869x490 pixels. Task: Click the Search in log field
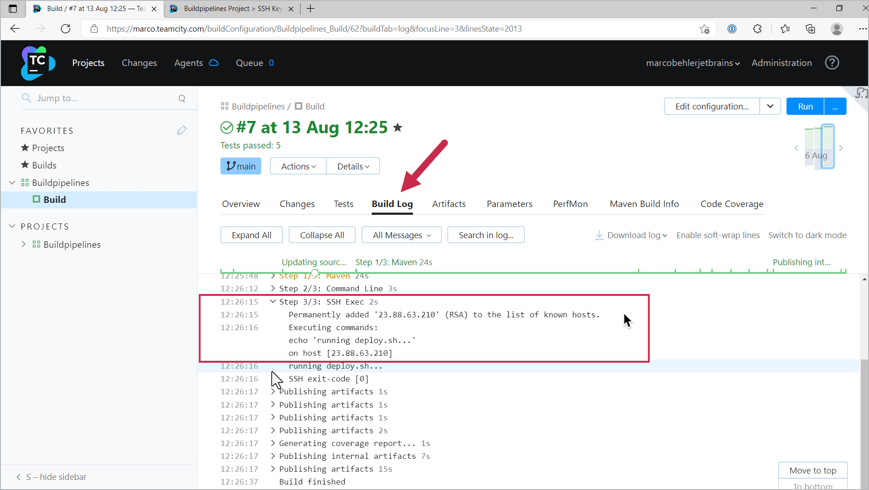pos(485,235)
